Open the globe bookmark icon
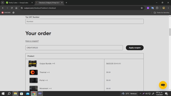Screen dimensions: 171x96 [13, 13]
